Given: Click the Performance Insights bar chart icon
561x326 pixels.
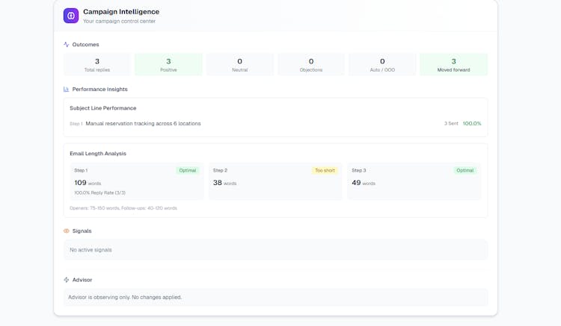Looking at the screenshot, I should [x=67, y=90].
